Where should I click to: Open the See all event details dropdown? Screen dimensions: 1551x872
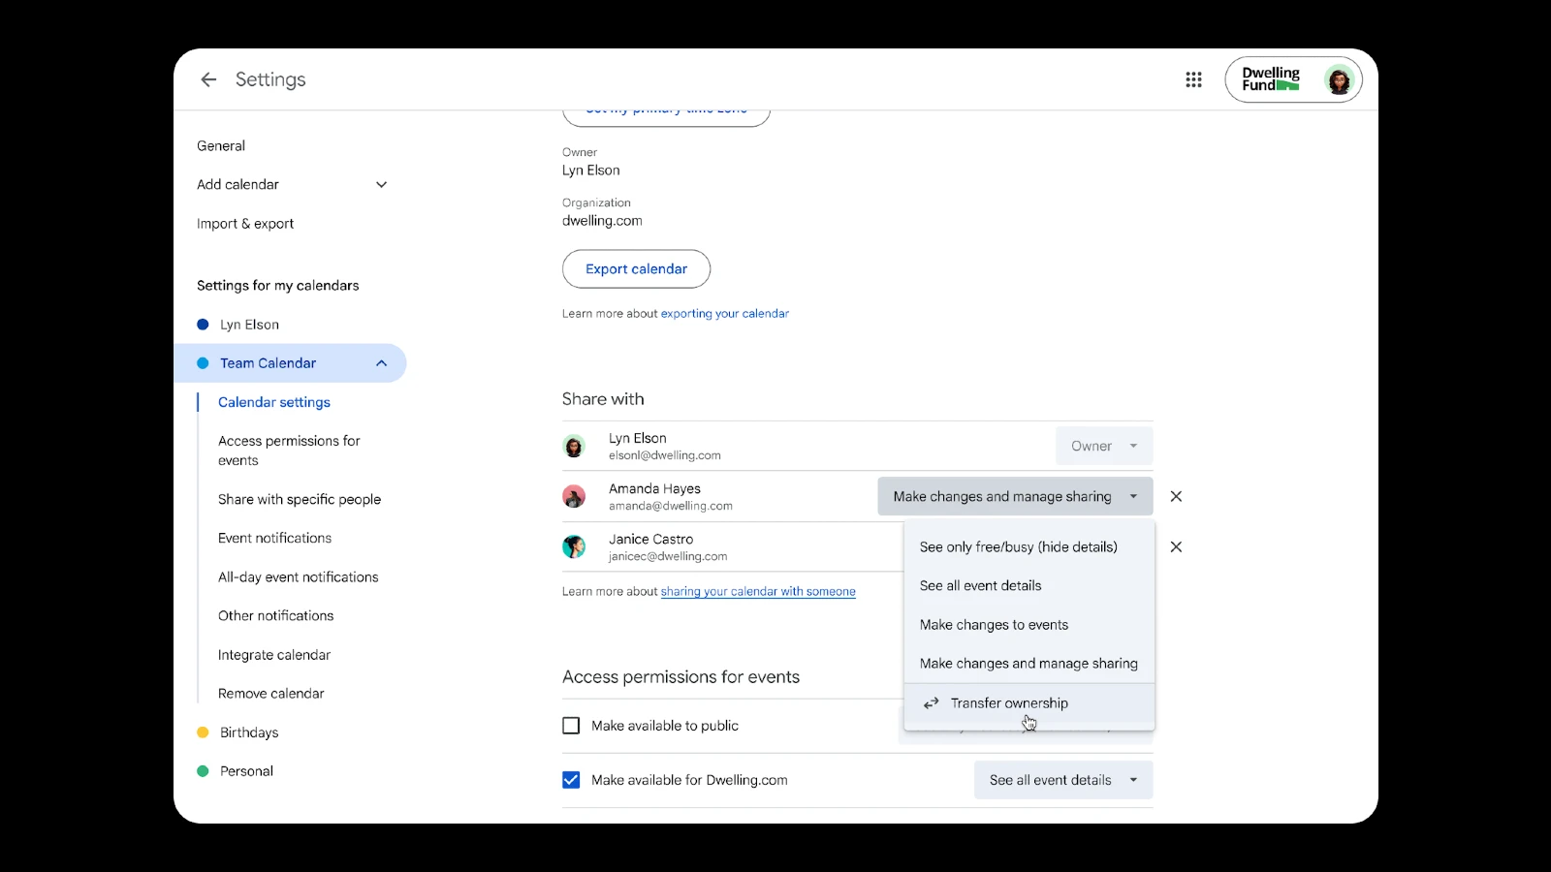[x=1062, y=780]
